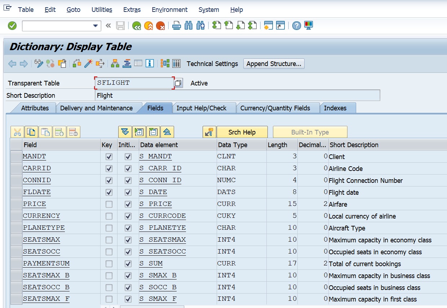Switch to the Currency/Quantity Fields tab

pyautogui.click(x=275, y=108)
